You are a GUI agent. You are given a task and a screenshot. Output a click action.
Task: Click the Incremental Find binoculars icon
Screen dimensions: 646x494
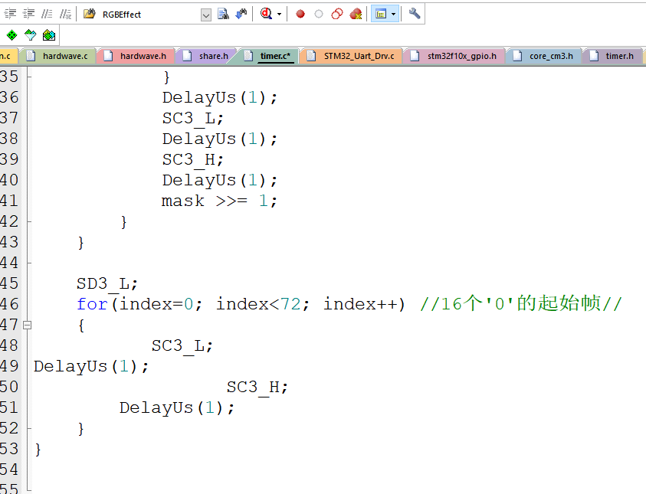tap(241, 14)
